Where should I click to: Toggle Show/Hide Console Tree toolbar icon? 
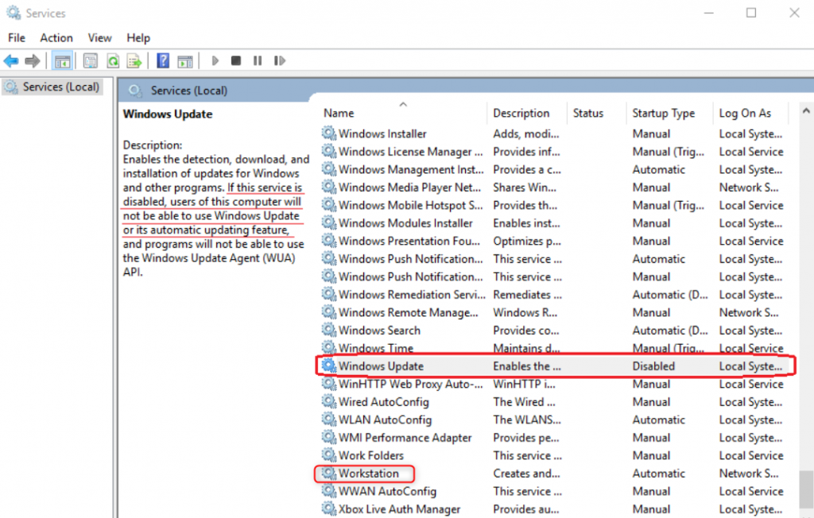point(62,61)
